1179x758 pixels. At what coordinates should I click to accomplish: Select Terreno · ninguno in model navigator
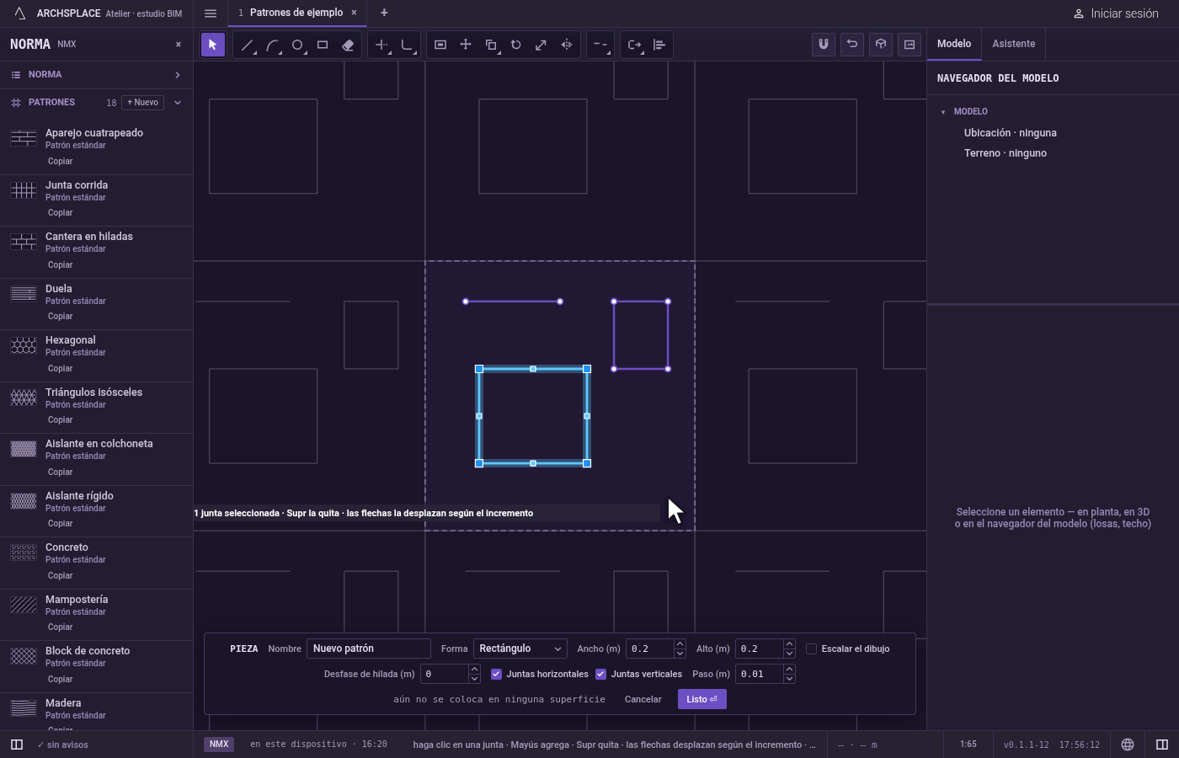(1006, 153)
